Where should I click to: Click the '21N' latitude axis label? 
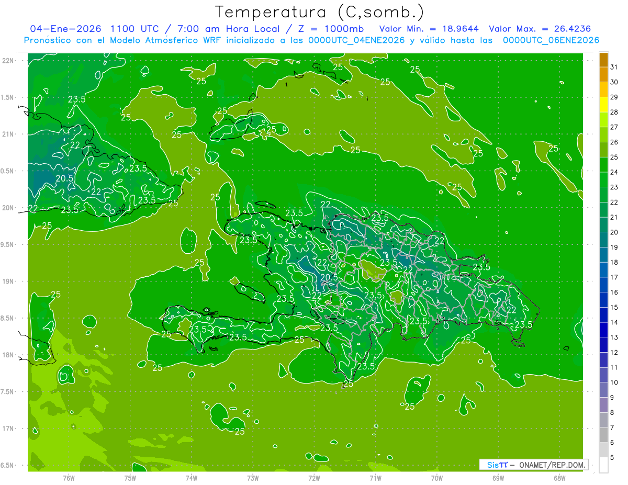pos(8,134)
